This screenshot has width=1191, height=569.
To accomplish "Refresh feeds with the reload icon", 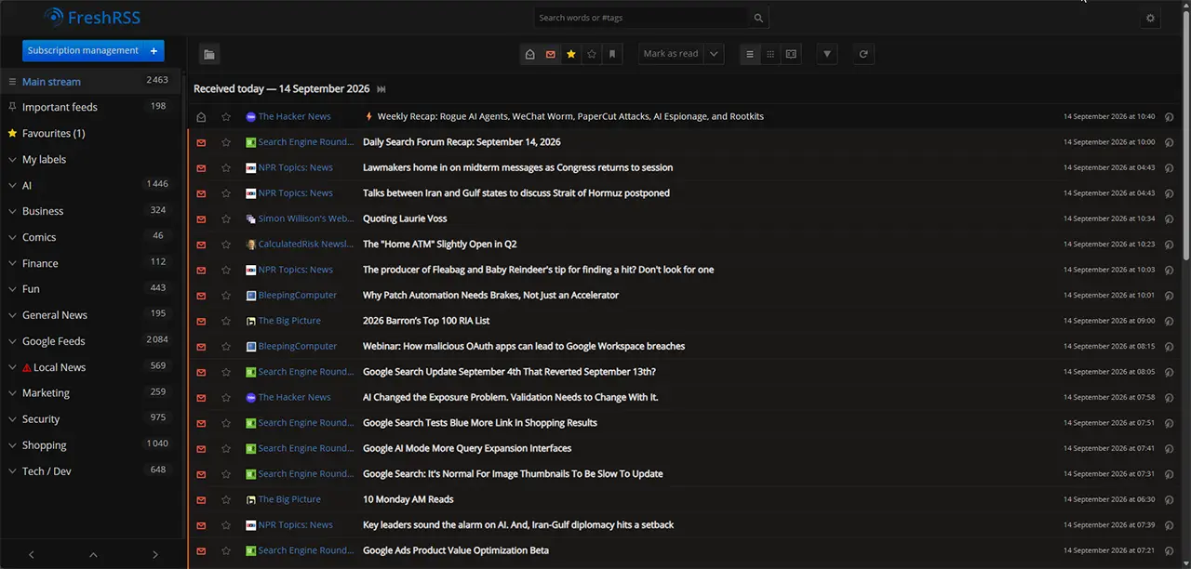I will click(x=863, y=54).
